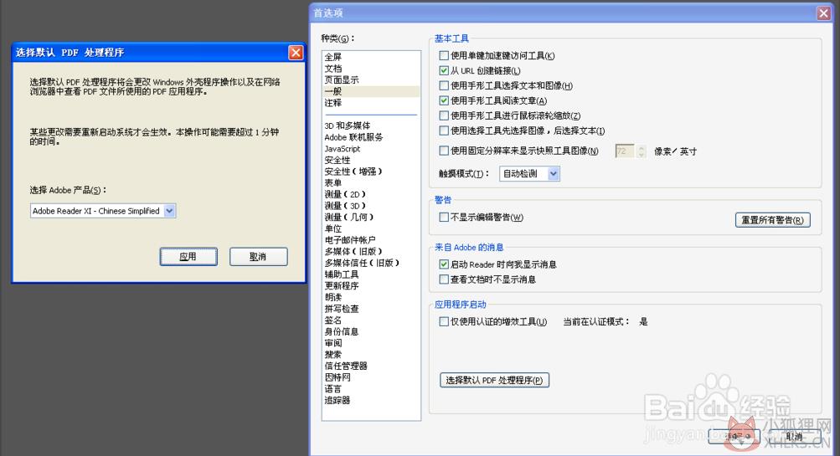Click 取消 button in Preferences window

click(x=795, y=436)
